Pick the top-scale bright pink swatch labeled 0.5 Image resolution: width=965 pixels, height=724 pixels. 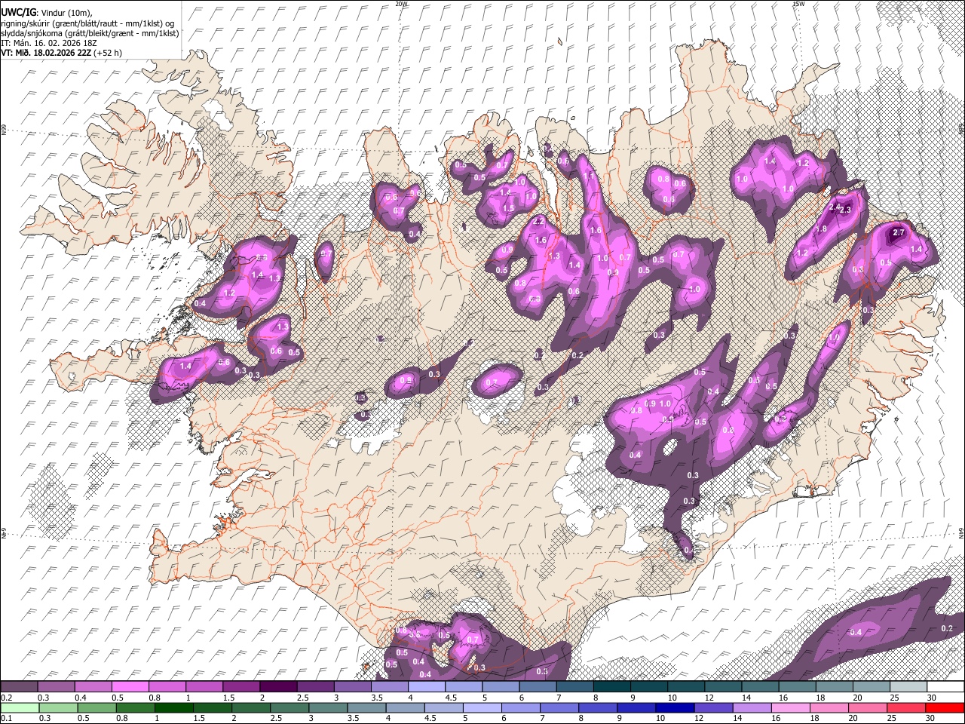pos(130,687)
